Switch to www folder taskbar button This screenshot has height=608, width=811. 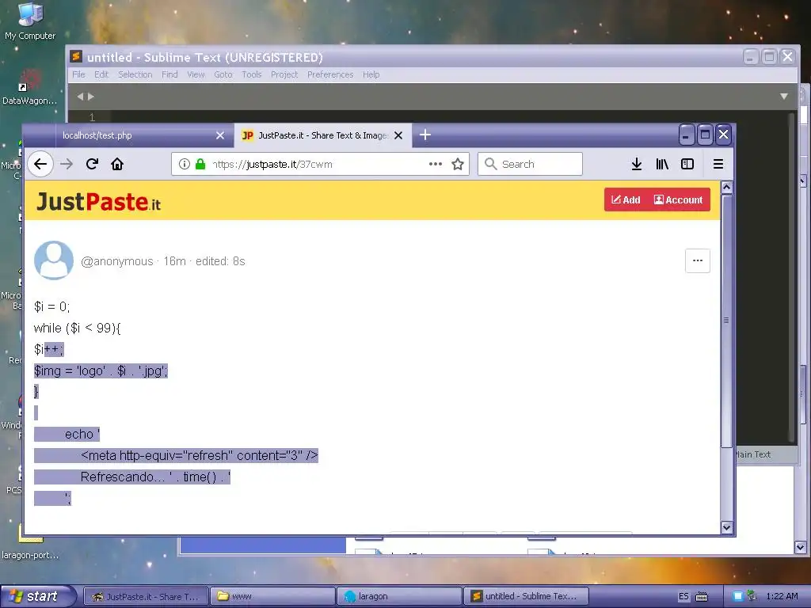[x=272, y=596]
